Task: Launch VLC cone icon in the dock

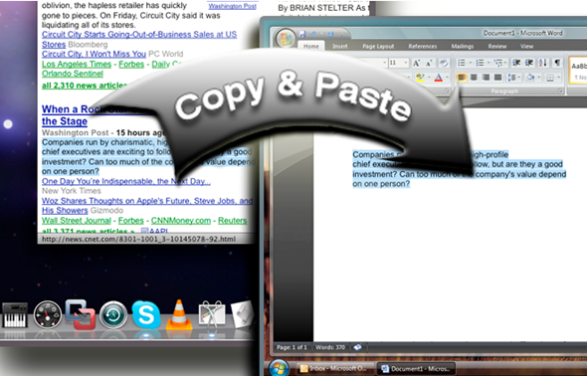Action: tap(179, 315)
